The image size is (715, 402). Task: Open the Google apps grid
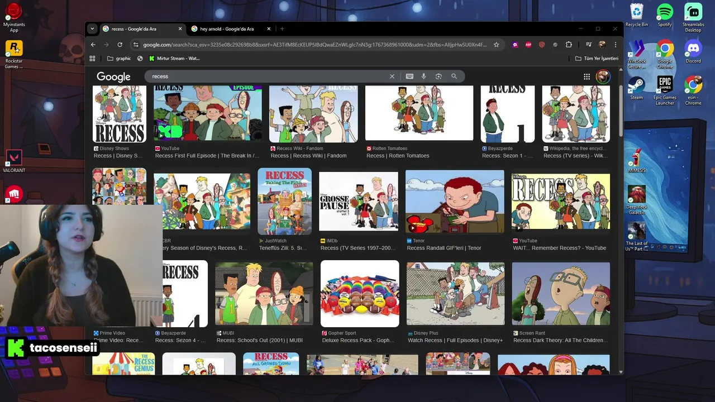tap(587, 76)
